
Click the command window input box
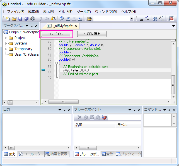[x=158, y=120]
